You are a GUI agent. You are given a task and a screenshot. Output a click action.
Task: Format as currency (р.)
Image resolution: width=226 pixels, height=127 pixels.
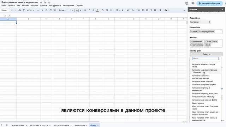[x=38, y=10]
